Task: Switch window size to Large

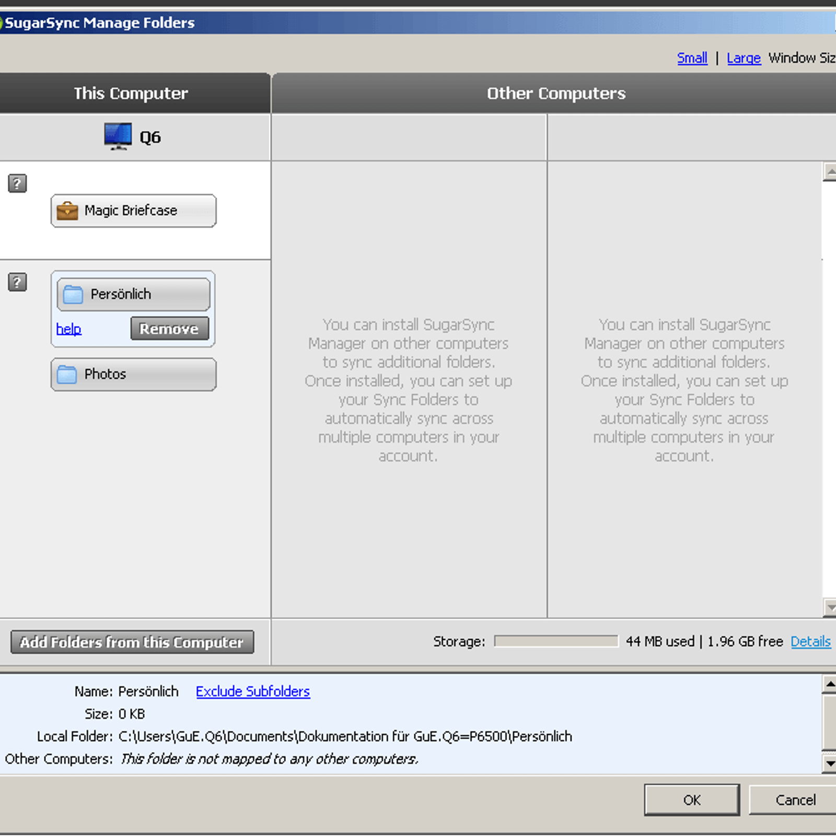Action: pyautogui.click(x=744, y=57)
